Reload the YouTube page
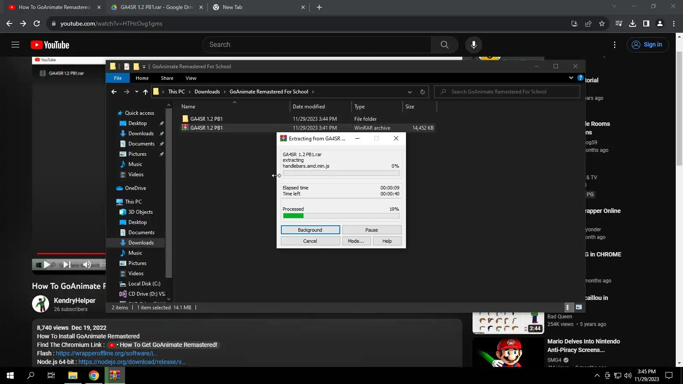This screenshot has height=384, width=683. (37, 23)
